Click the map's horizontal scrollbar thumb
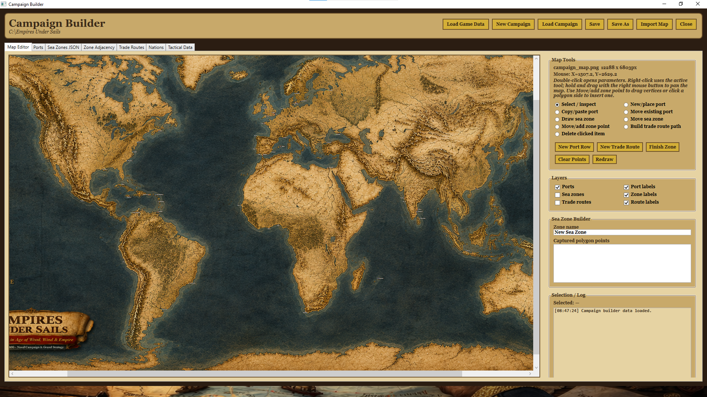 [264, 373]
